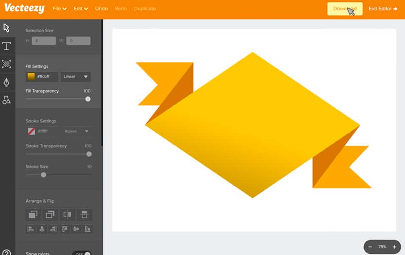The image size is (405, 255).
Task: Center the object horizontally
Action: point(42,229)
